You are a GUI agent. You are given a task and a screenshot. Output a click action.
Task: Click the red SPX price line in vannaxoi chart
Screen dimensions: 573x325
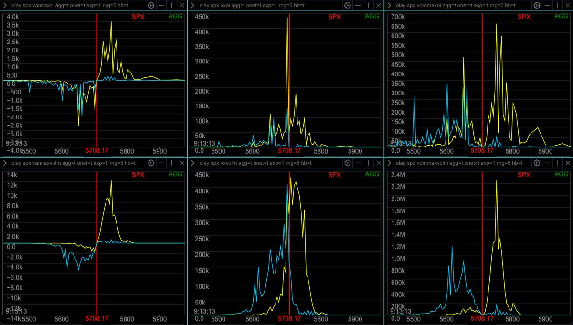point(97,80)
